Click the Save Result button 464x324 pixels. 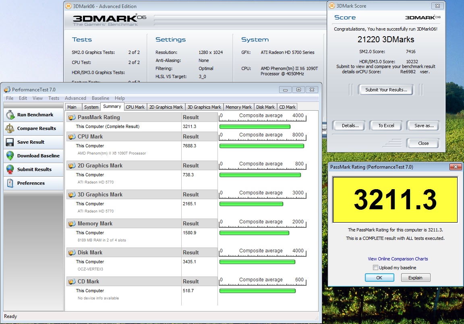[x=33, y=142]
